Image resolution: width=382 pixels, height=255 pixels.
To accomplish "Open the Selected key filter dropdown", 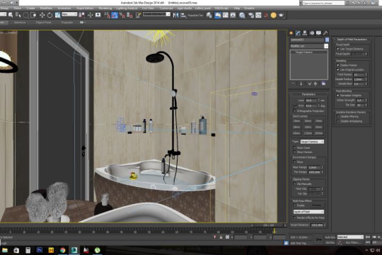I will [x=350, y=237].
